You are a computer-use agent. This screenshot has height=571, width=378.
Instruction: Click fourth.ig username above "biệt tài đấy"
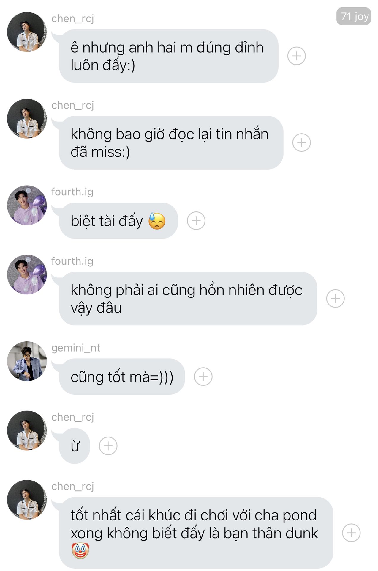(x=72, y=192)
